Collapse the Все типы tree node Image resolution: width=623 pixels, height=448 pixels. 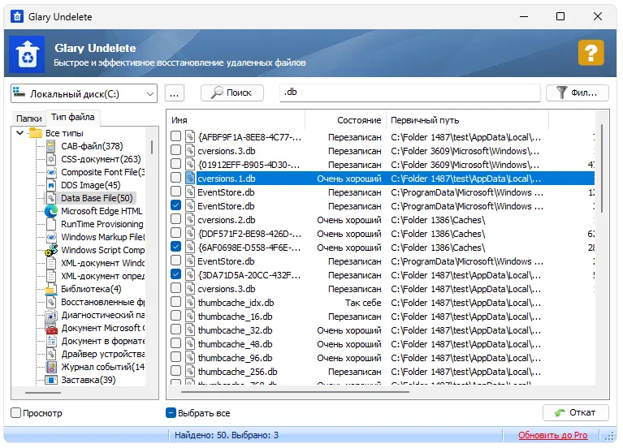point(19,133)
